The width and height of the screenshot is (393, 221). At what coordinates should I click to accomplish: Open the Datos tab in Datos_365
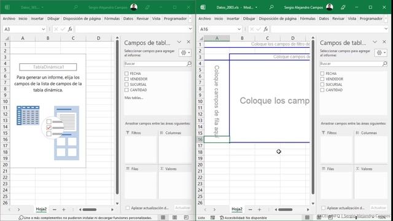(128, 18)
